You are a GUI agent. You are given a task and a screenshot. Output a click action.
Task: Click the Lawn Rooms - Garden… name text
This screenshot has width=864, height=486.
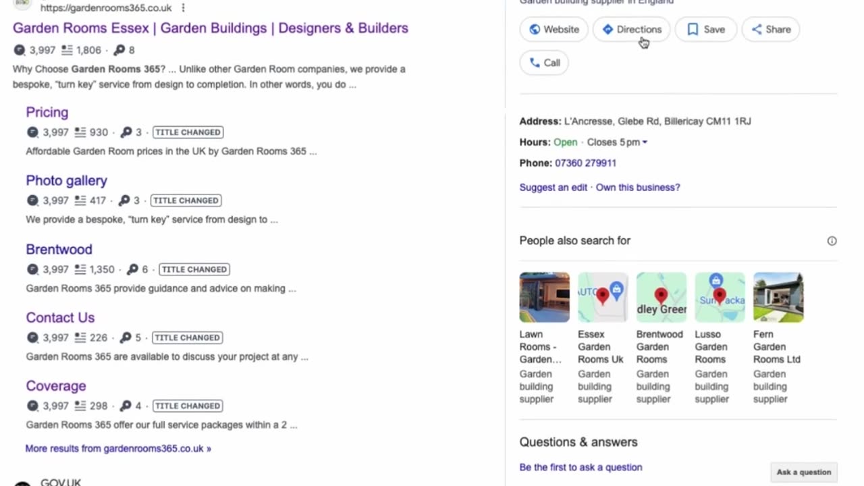click(x=540, y=347)
